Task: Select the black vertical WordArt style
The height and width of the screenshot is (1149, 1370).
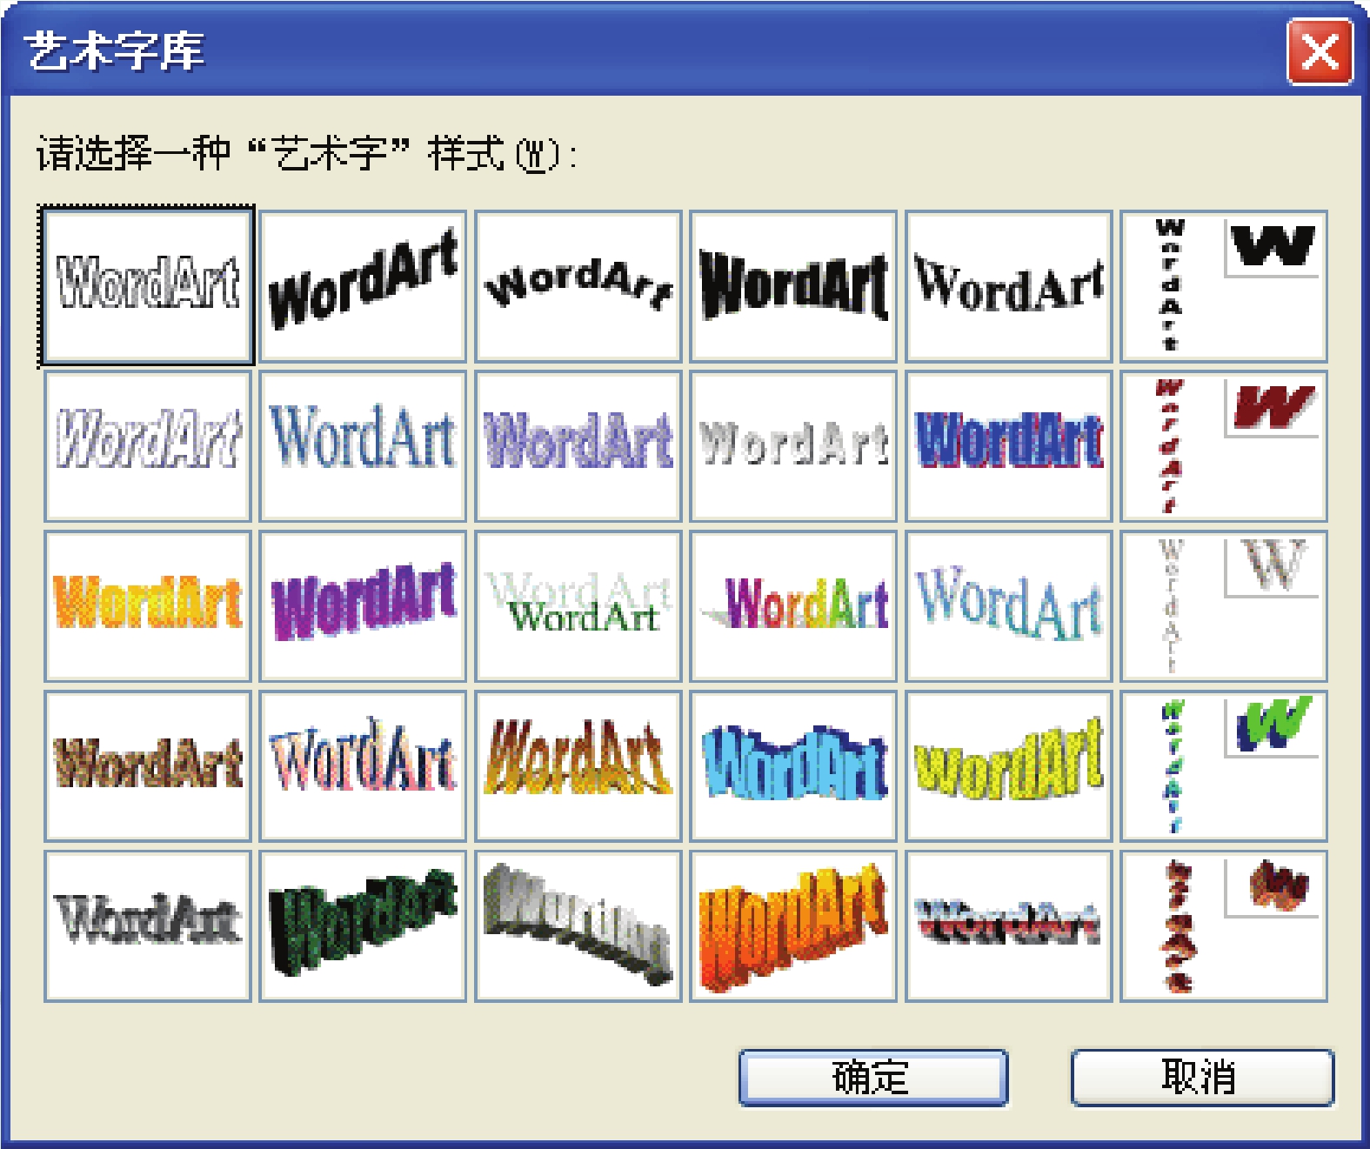Action: (1224, 286)
